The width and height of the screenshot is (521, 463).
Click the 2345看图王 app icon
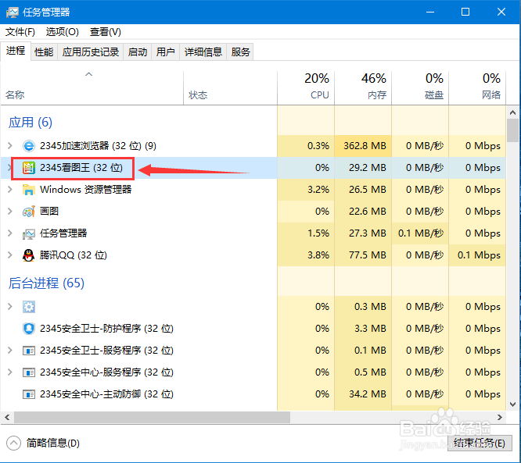coord(29,168)
